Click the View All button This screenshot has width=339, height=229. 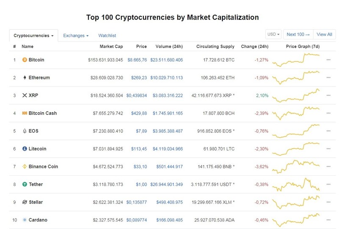point(324,34)
